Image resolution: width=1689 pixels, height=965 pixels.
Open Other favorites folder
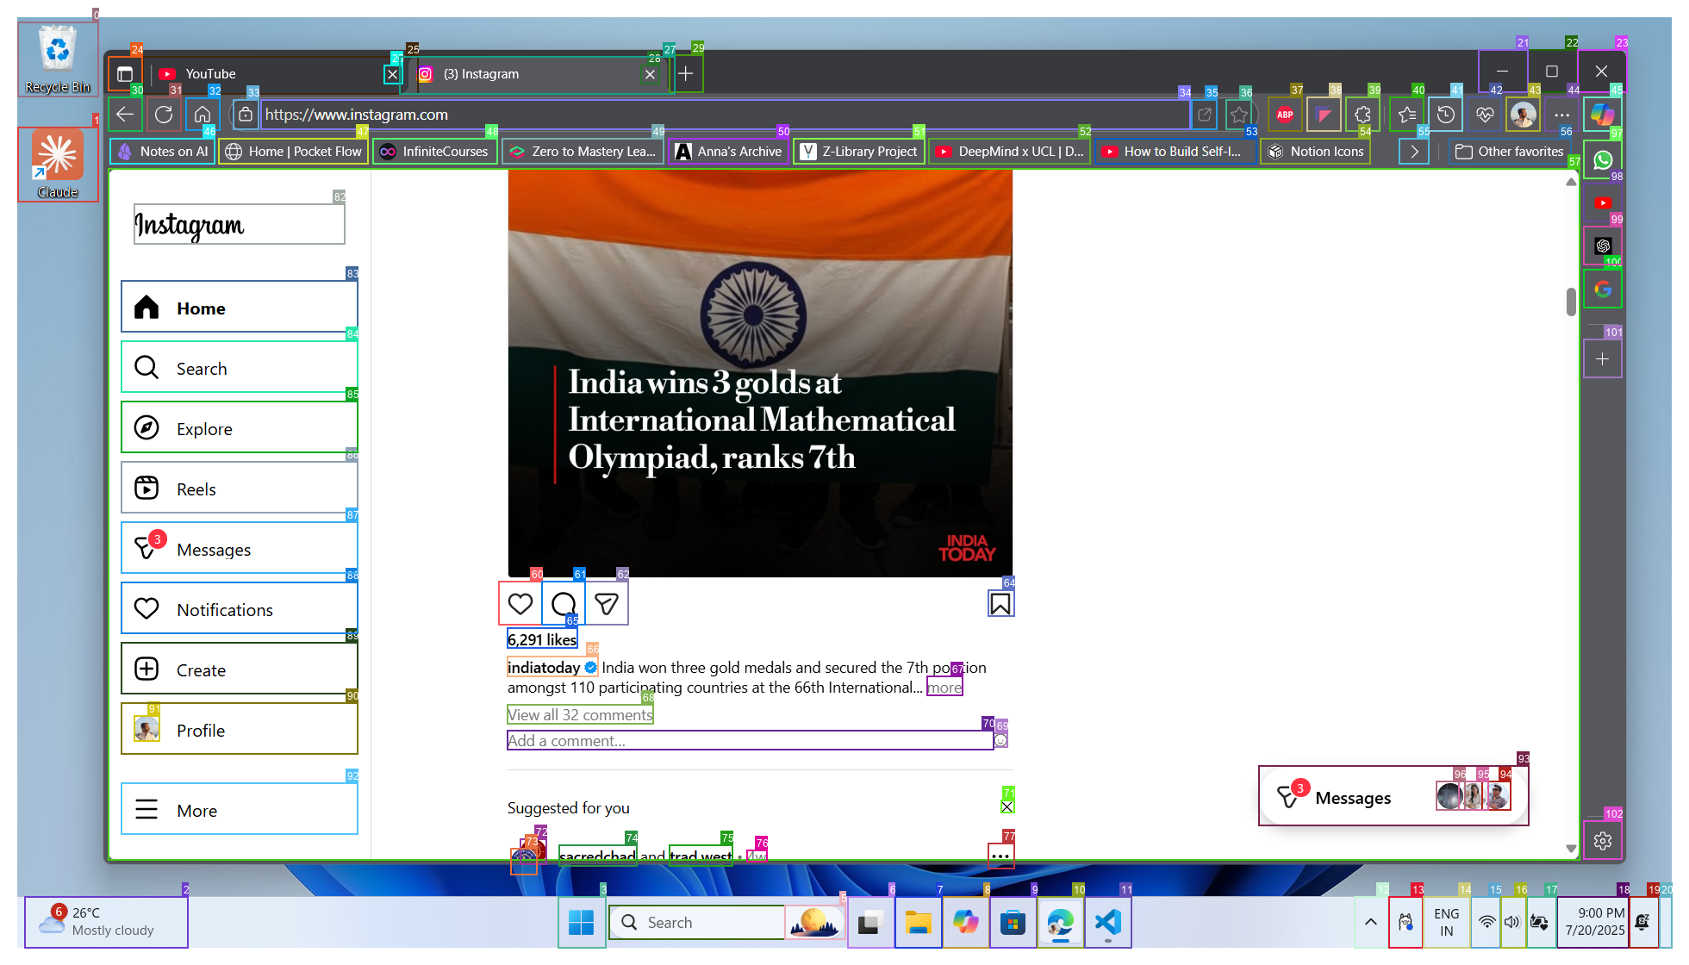pos(1509,152)
